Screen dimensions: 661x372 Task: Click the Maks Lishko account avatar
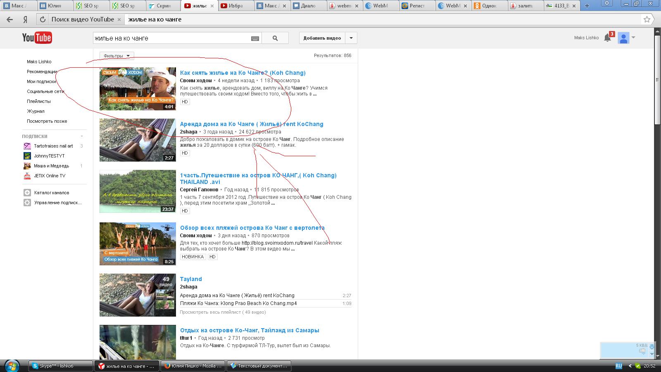[x=623, y=38]
